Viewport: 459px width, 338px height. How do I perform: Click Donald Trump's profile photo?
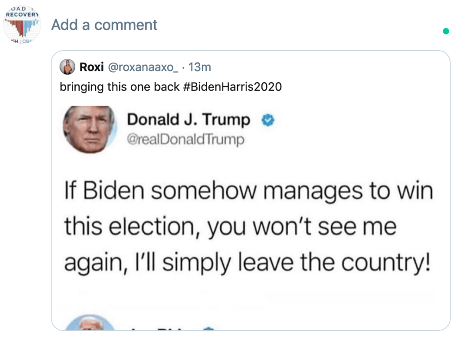pyautogui.click(x=90, y=129)
